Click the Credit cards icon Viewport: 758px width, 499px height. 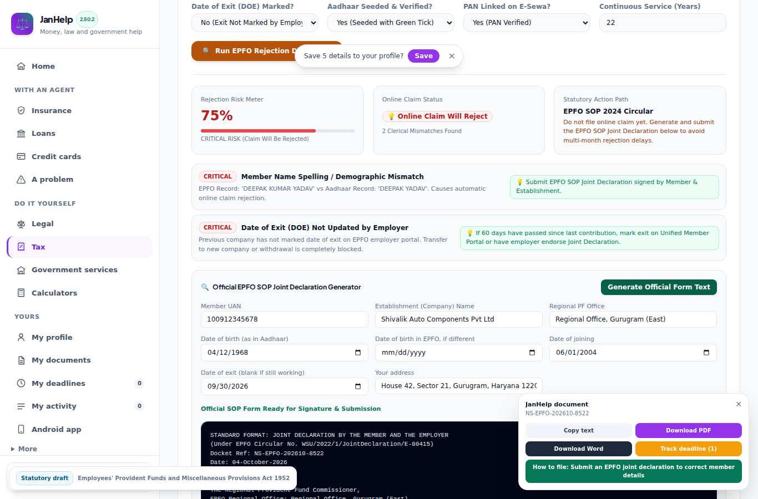click(21, 156)
